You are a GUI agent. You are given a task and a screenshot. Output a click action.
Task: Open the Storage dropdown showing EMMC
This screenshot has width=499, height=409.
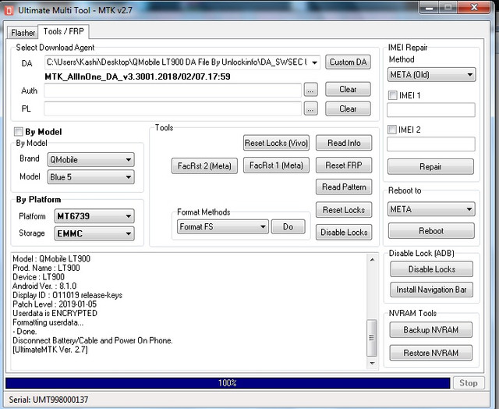pyautogui.click(x=94, y=233)
